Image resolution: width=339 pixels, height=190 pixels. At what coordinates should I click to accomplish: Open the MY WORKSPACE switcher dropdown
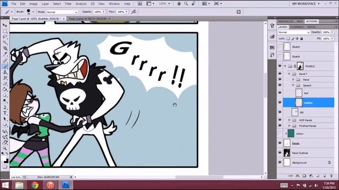click(x=306, y=4)
